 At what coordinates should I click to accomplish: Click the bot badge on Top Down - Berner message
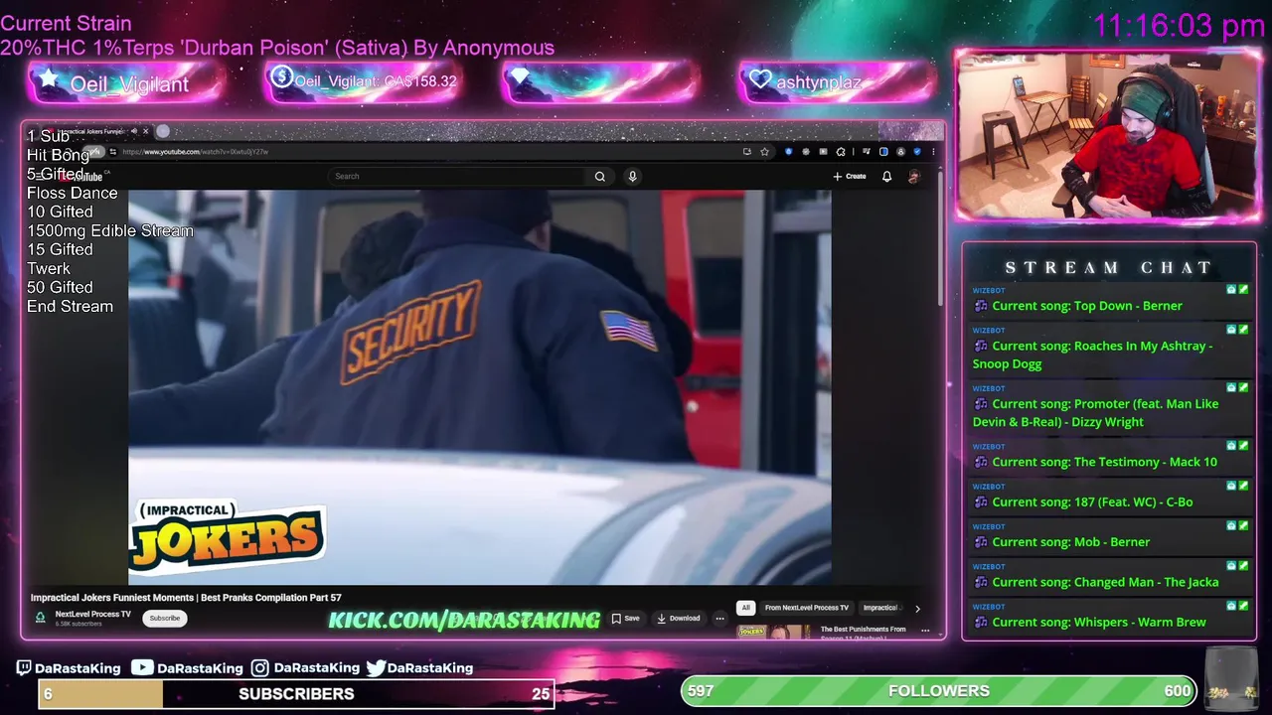click(x=1231, y=290)
